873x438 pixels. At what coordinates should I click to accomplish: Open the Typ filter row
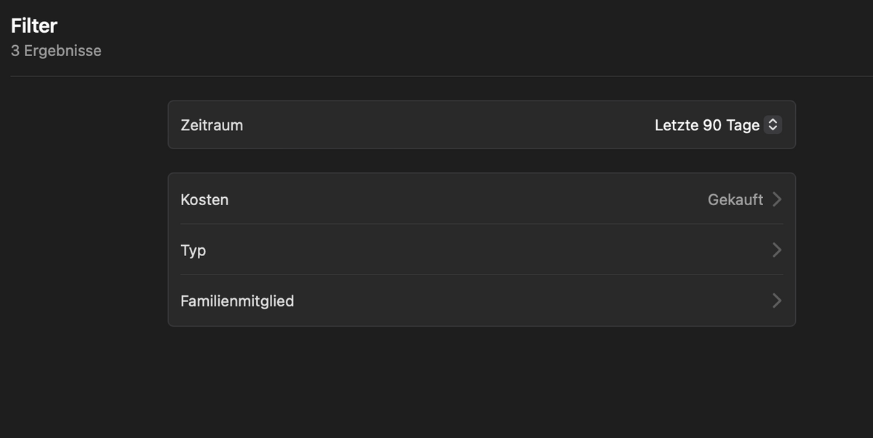tap(482, 250)
